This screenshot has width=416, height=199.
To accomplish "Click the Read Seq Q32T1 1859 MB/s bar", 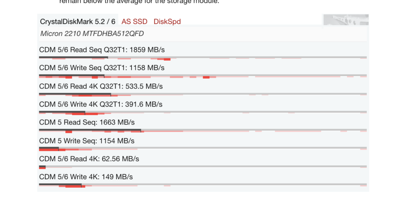I will click(x=203, y=58).
